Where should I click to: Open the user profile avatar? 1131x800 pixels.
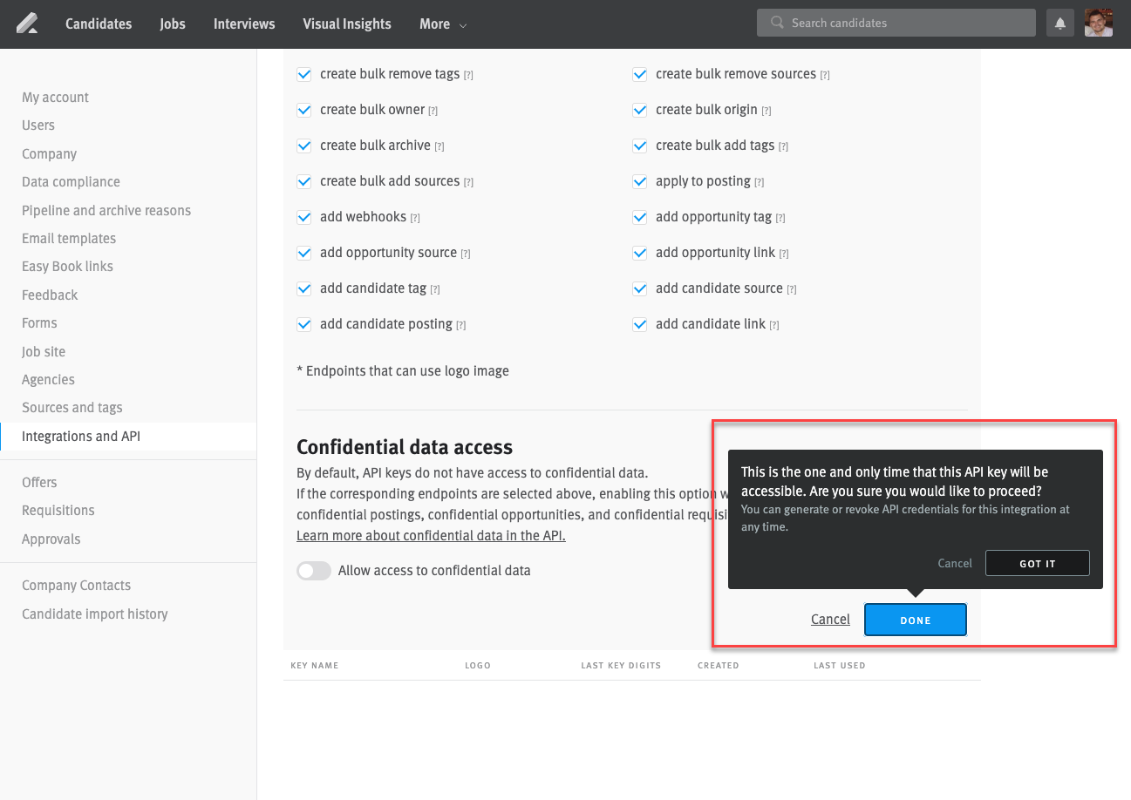pyautogui.click(x=1099, y=24)
